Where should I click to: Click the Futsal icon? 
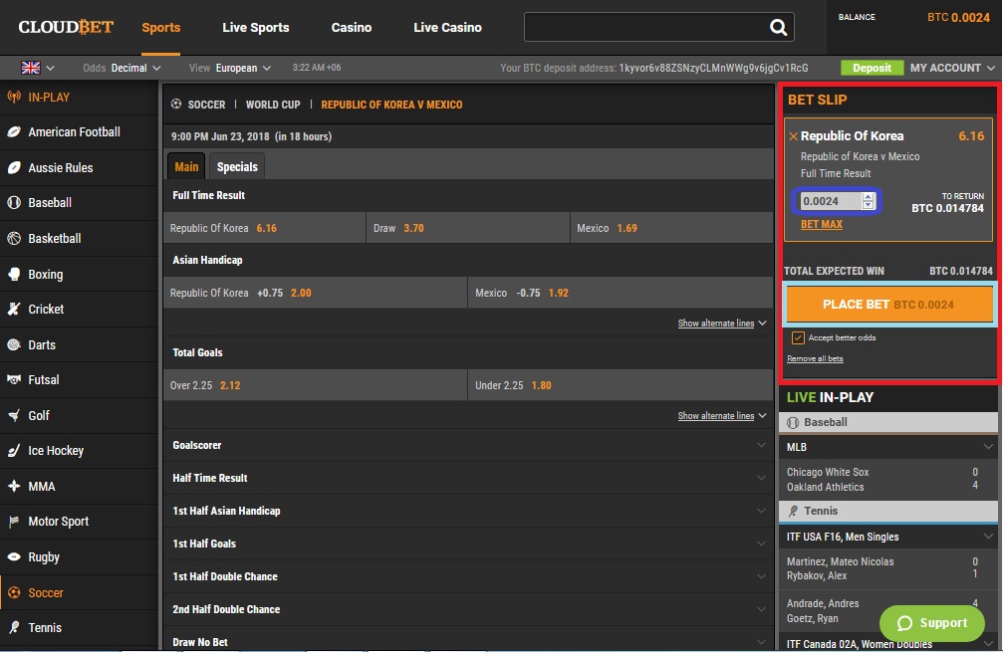click(x=13, y=379)
